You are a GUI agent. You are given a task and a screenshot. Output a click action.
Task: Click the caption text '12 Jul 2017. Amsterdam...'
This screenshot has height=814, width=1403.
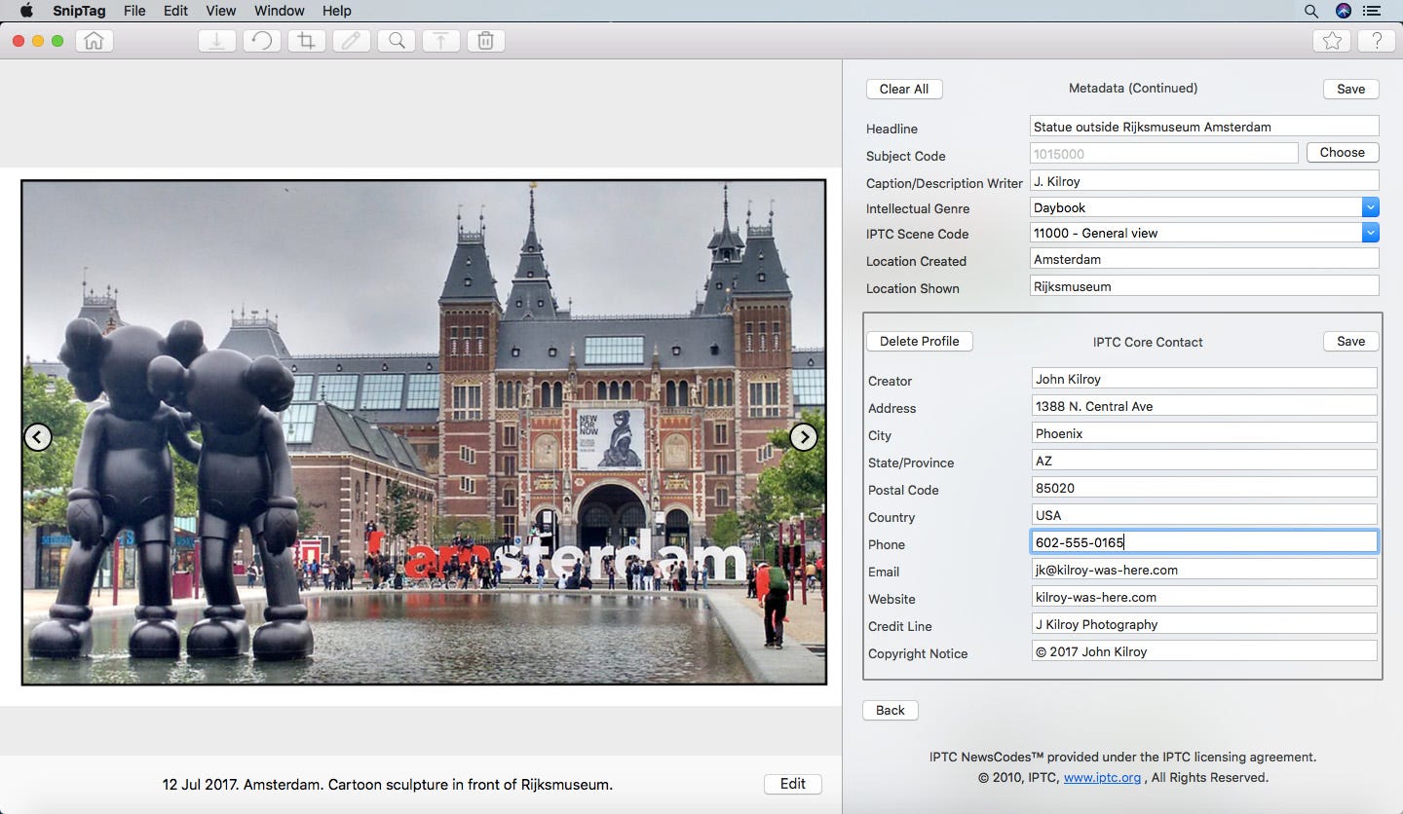pyautogui.click(x=388, y=784)
